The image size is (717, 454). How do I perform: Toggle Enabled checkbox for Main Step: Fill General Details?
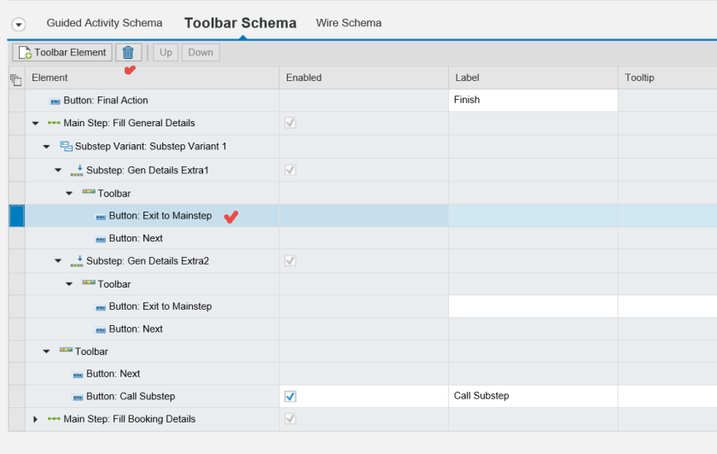290,124
